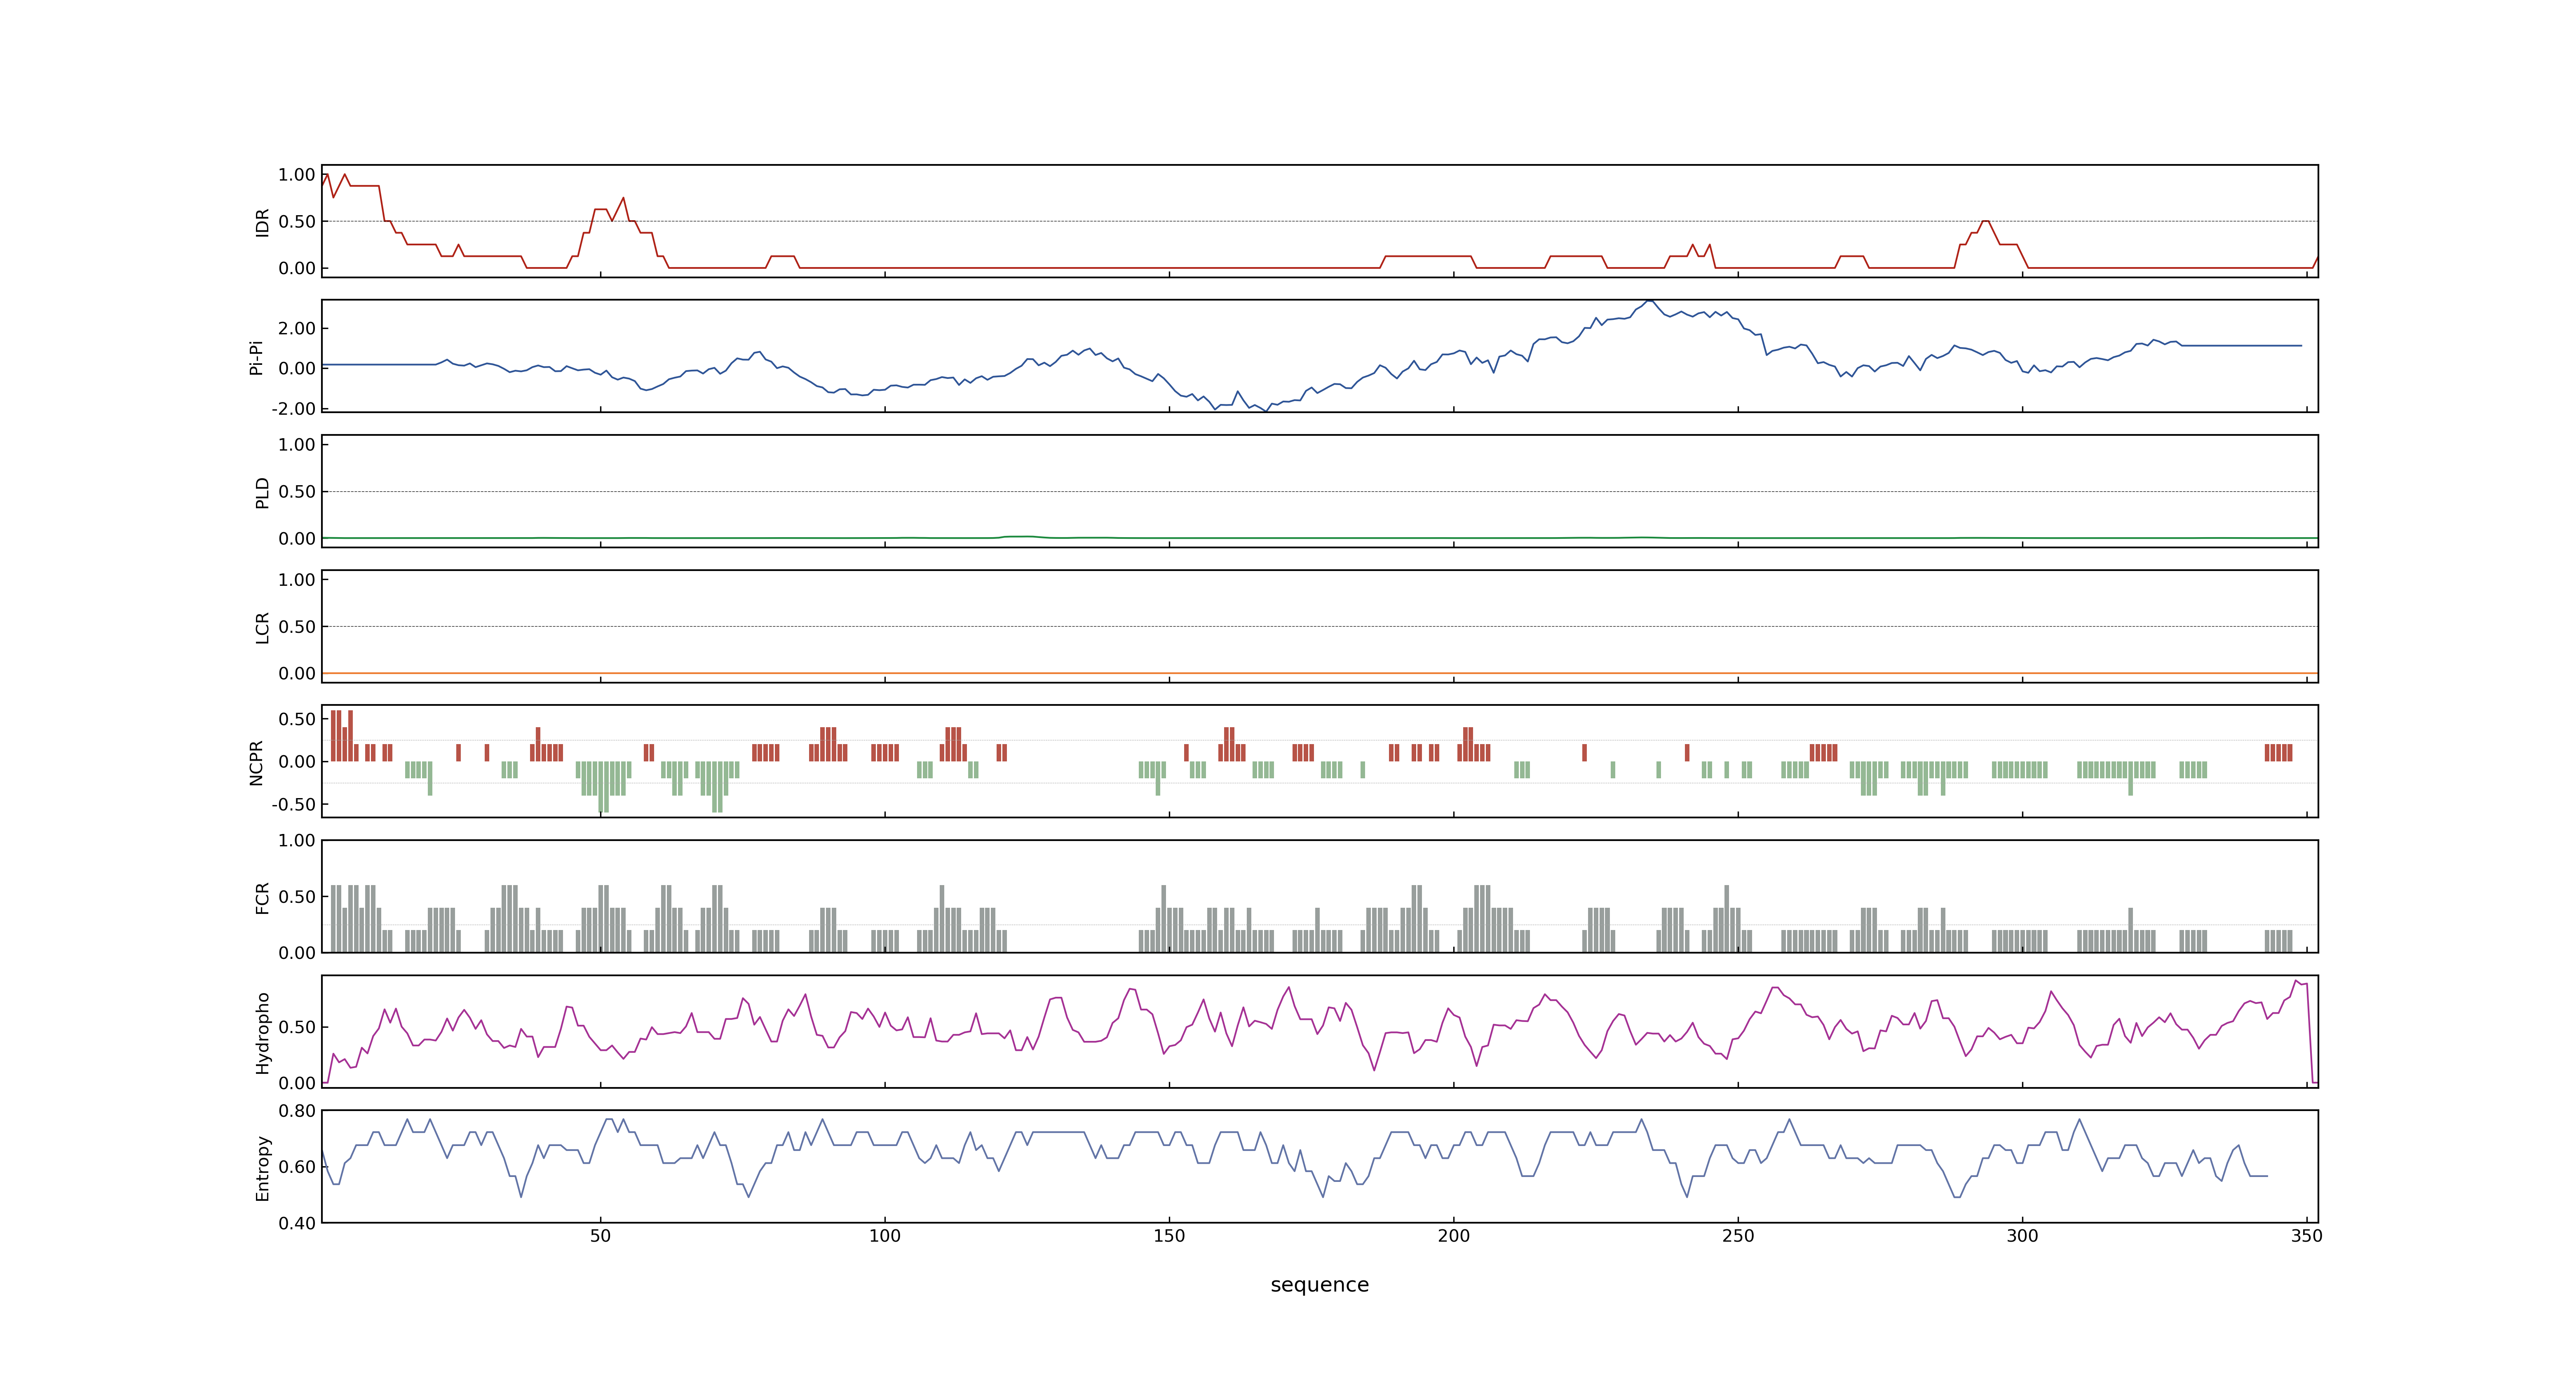Click the FCR axis label
Viewport: 2576px width, 1374px height.
click(x=262, y=898)
